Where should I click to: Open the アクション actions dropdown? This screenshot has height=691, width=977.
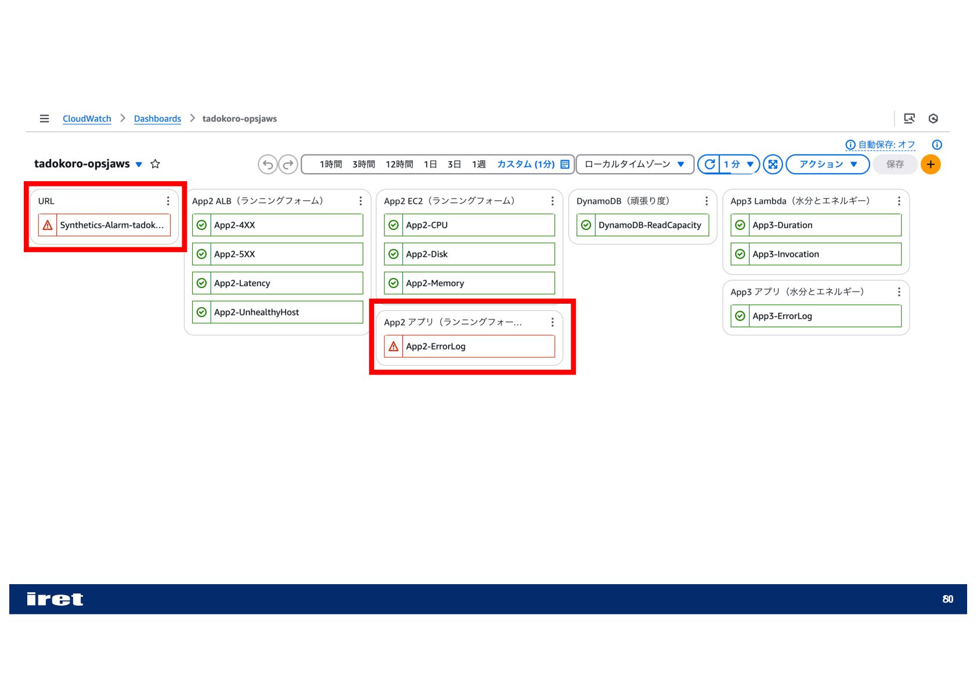tap(827, 164)
